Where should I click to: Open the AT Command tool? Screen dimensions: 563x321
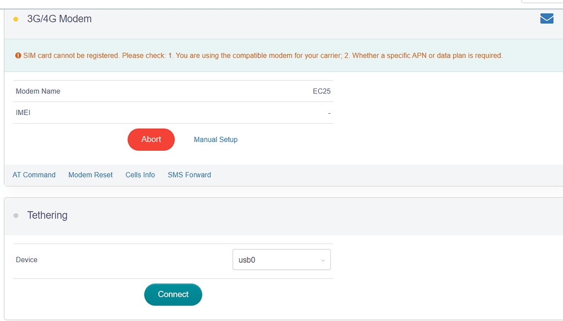coord(34,175)
